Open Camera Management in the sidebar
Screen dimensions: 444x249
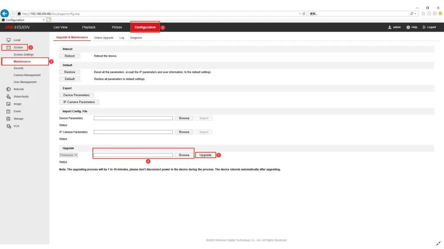pos(27,75)
